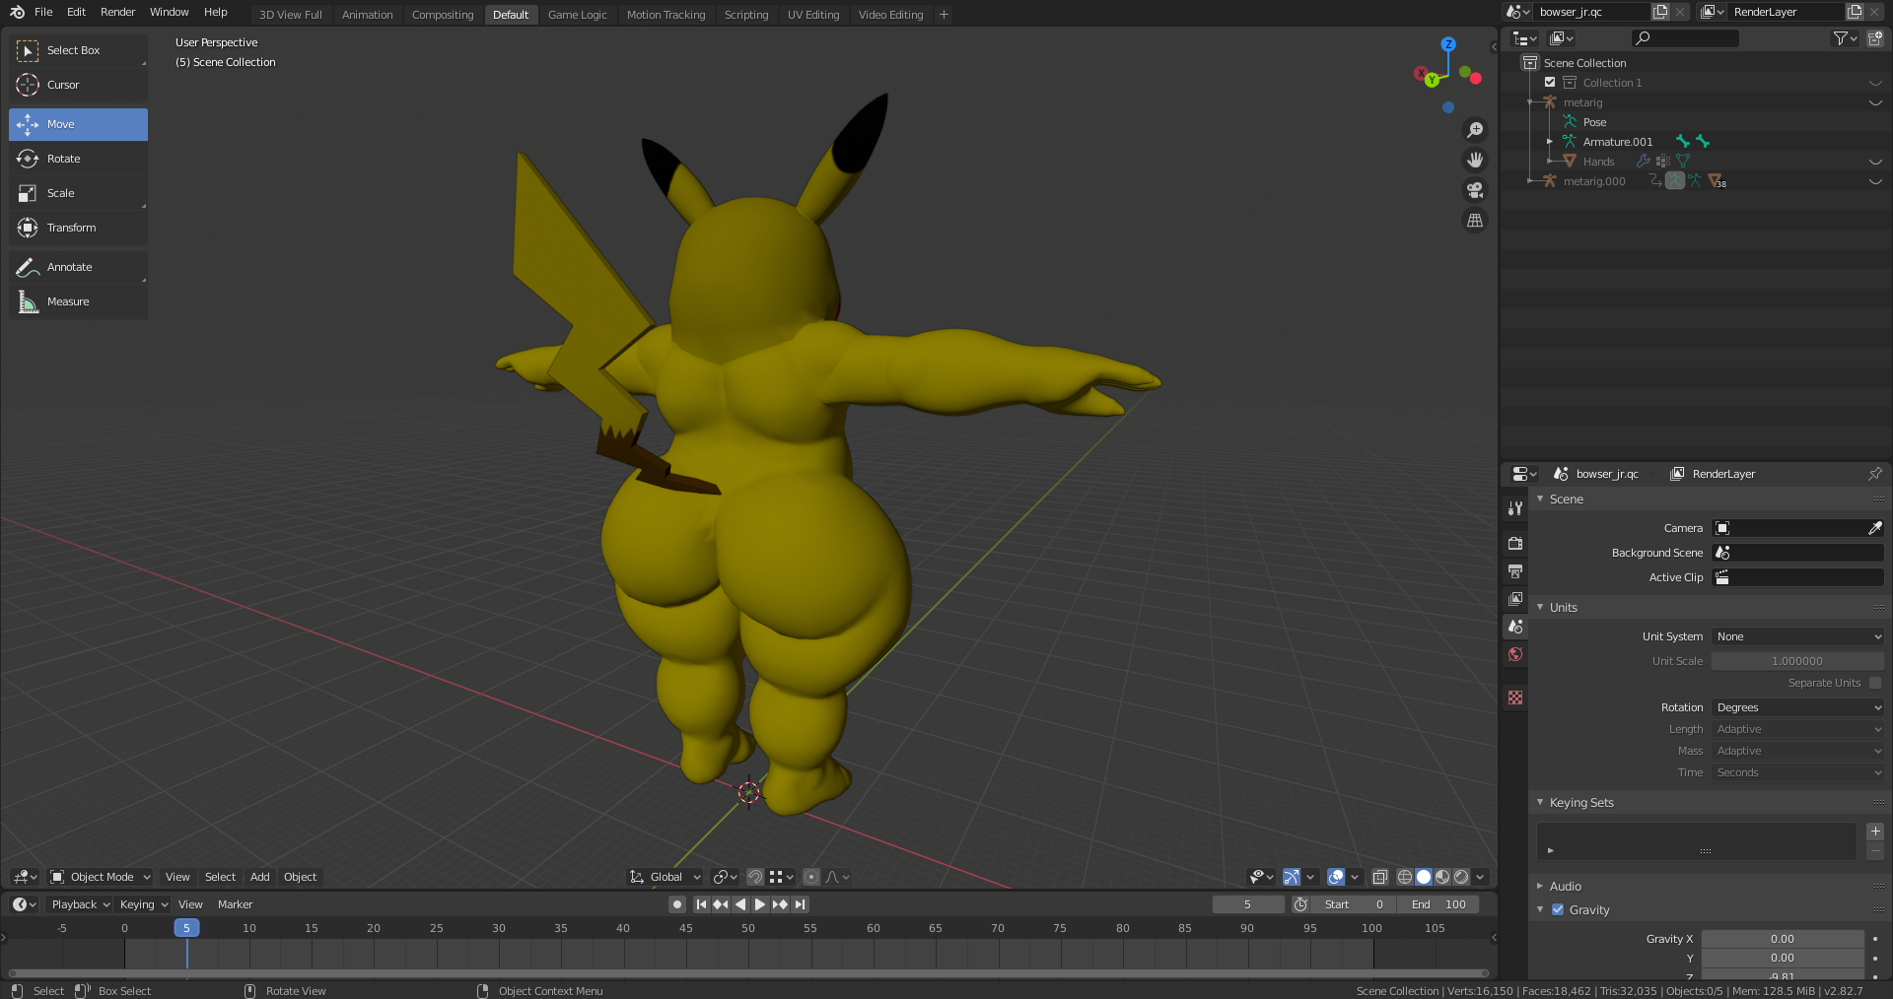Screen dimensions: 1893x999
Task: Switch to wireframe viewport shading
Action: coord(1405,877)
